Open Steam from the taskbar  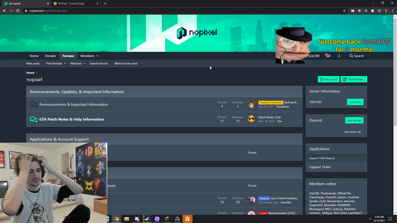pos(147,219)
